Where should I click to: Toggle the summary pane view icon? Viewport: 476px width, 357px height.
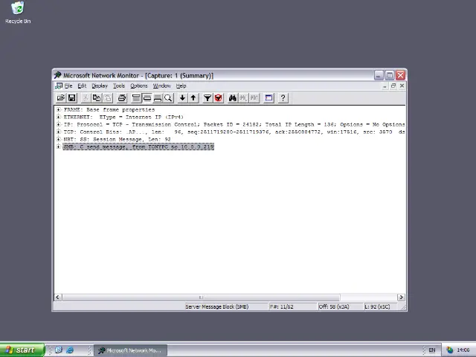136,97
